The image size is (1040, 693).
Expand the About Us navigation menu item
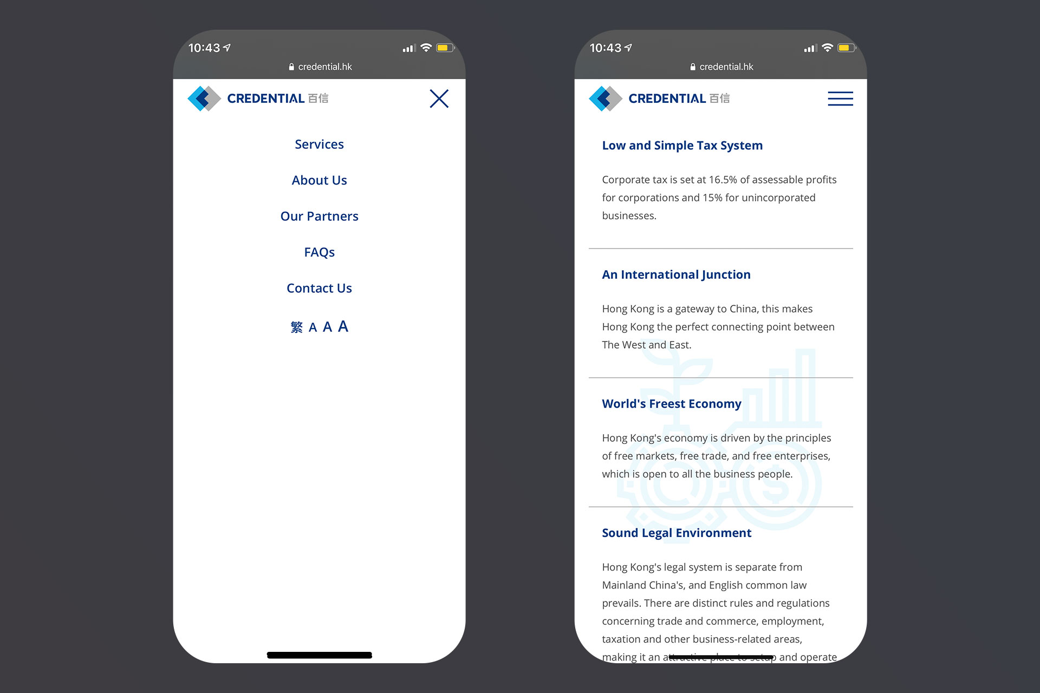tap(319, 179)
